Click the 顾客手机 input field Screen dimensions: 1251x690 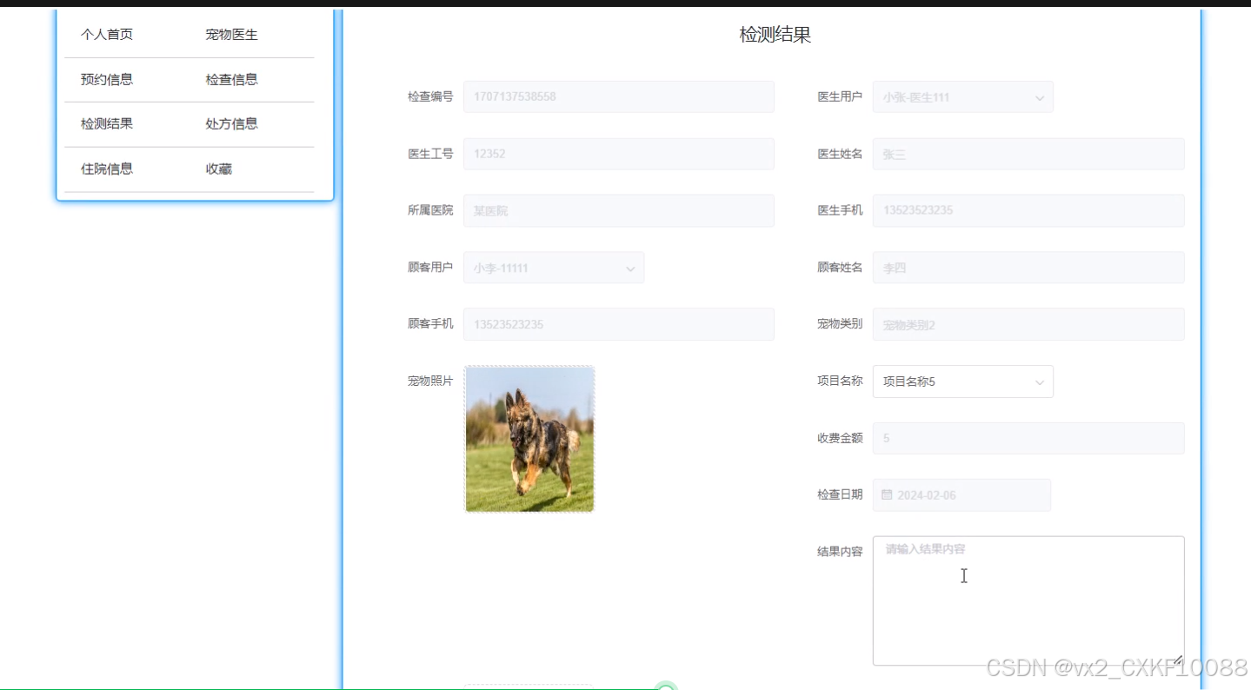[x=618, y=324]
